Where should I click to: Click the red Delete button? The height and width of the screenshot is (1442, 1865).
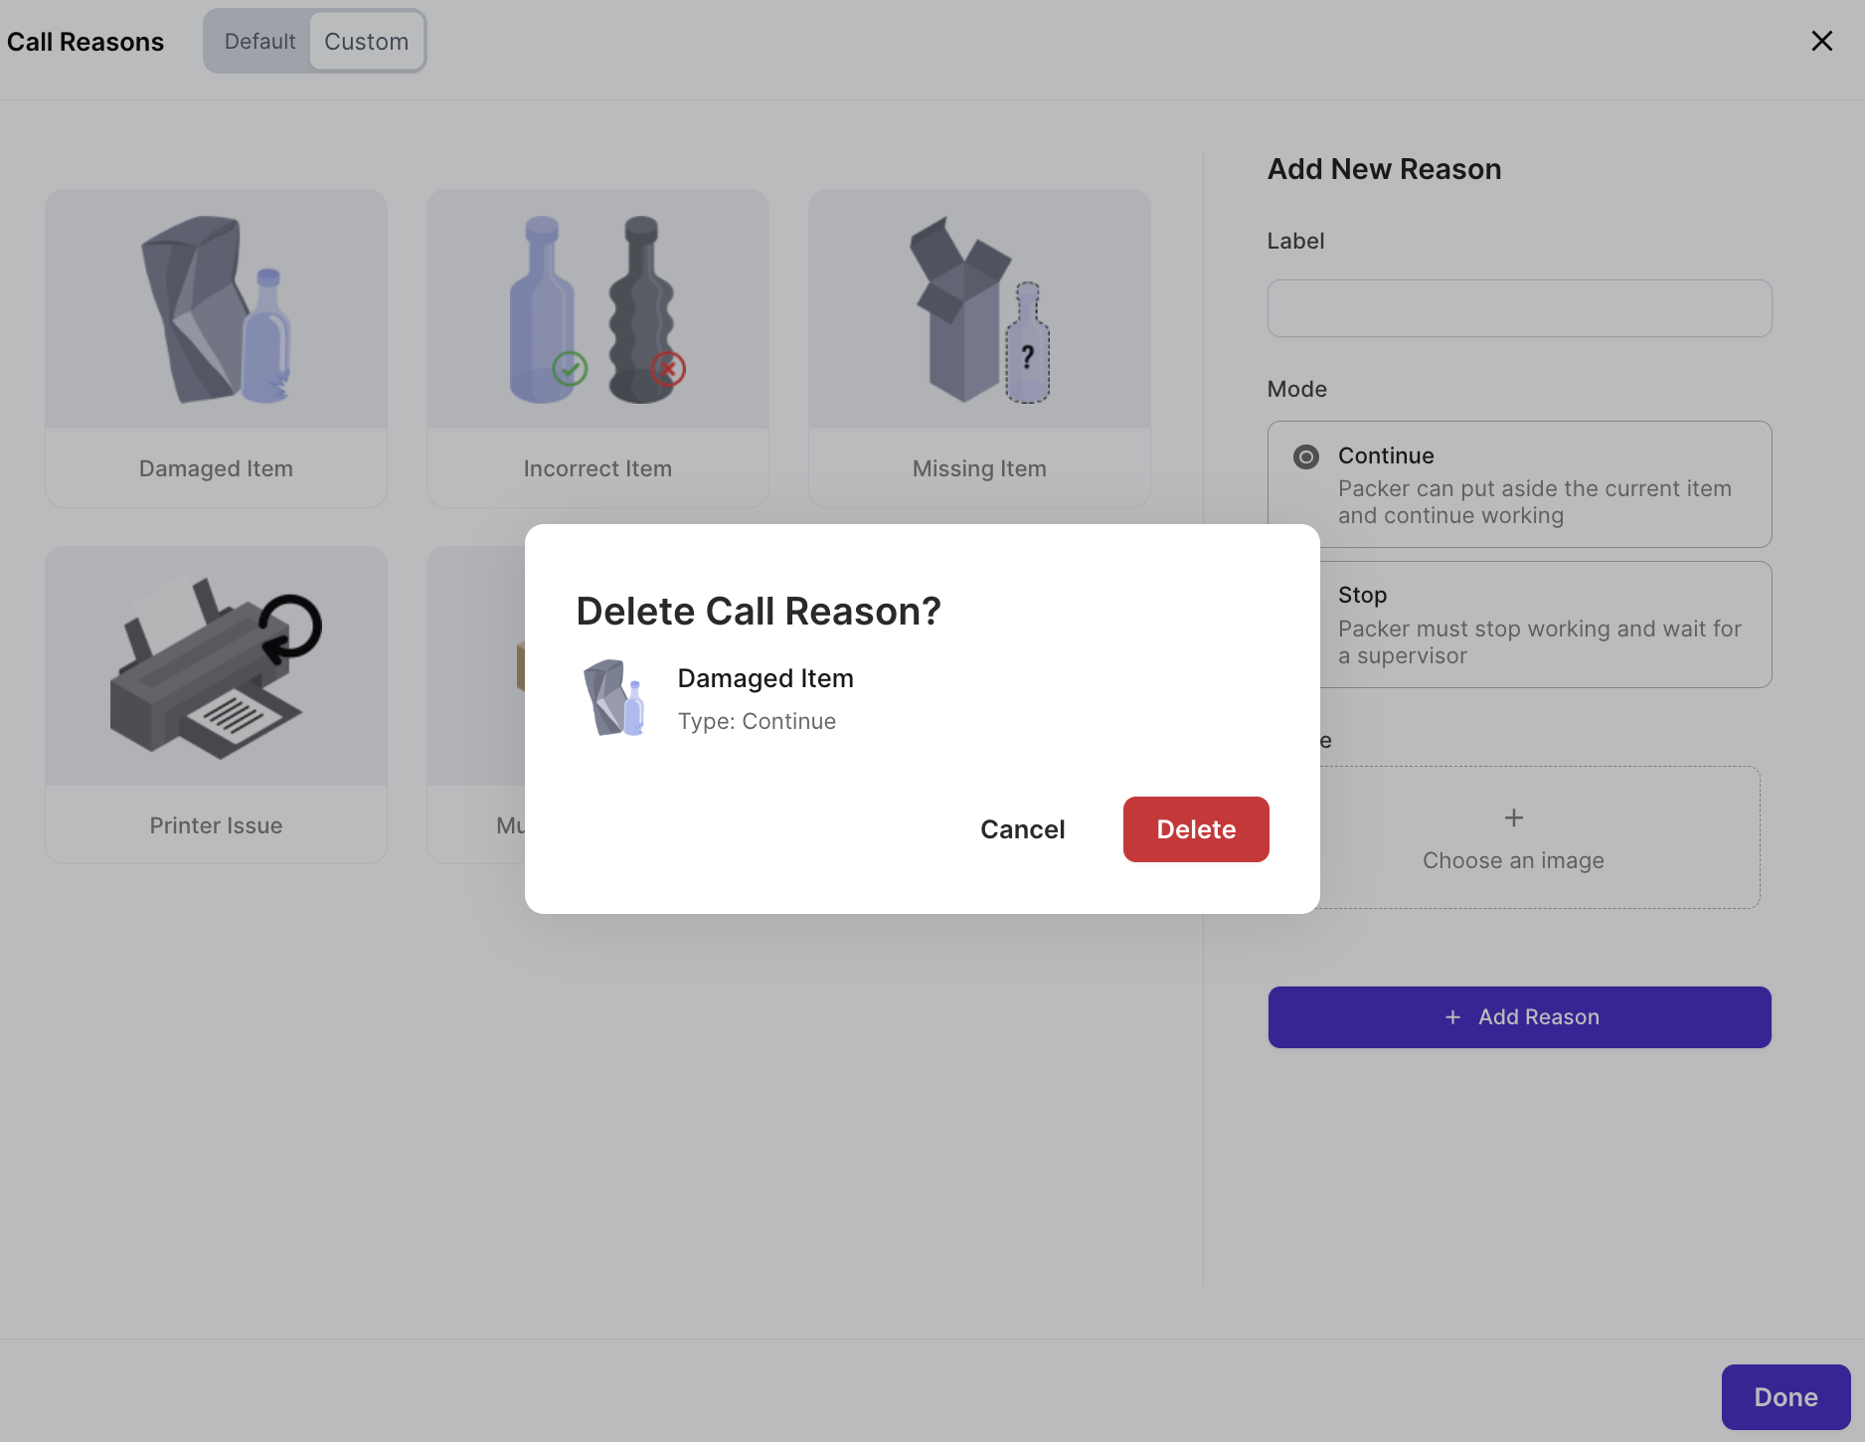[1196, 829]
